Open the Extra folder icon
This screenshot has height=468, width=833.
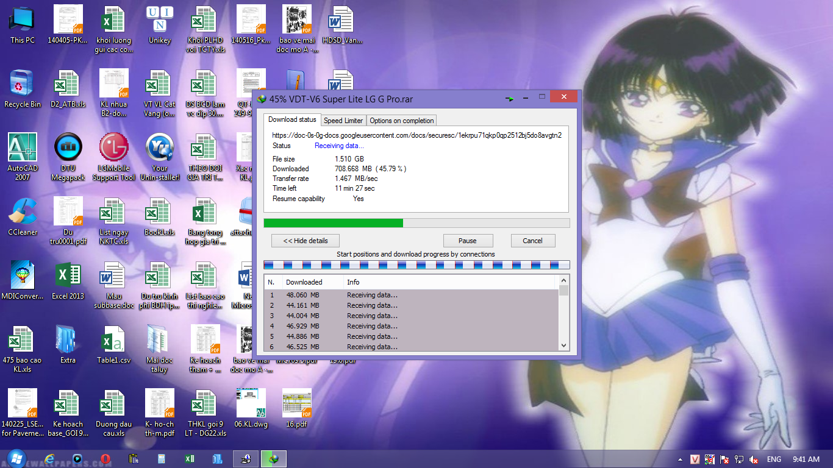(68, 345)
